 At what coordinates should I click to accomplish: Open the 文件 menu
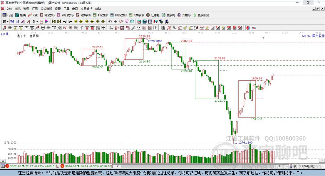9,9
